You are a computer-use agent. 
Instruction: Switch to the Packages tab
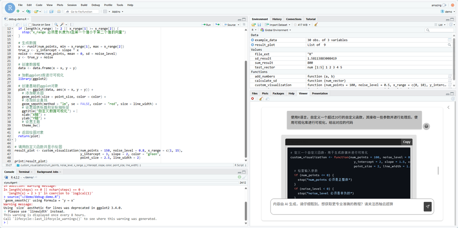278,93
